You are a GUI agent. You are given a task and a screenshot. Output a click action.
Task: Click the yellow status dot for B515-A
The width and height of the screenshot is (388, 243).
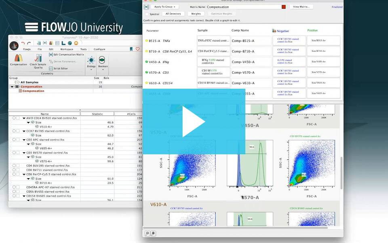click(146, 40)
